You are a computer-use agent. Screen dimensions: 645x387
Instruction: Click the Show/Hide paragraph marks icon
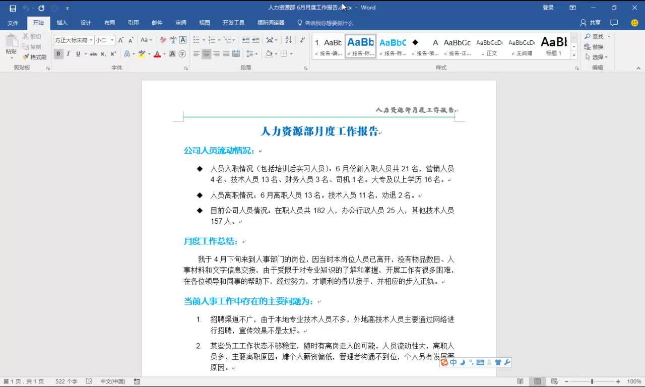click(302, 40)
